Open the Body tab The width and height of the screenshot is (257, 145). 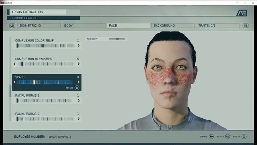[x=84, y=25]
